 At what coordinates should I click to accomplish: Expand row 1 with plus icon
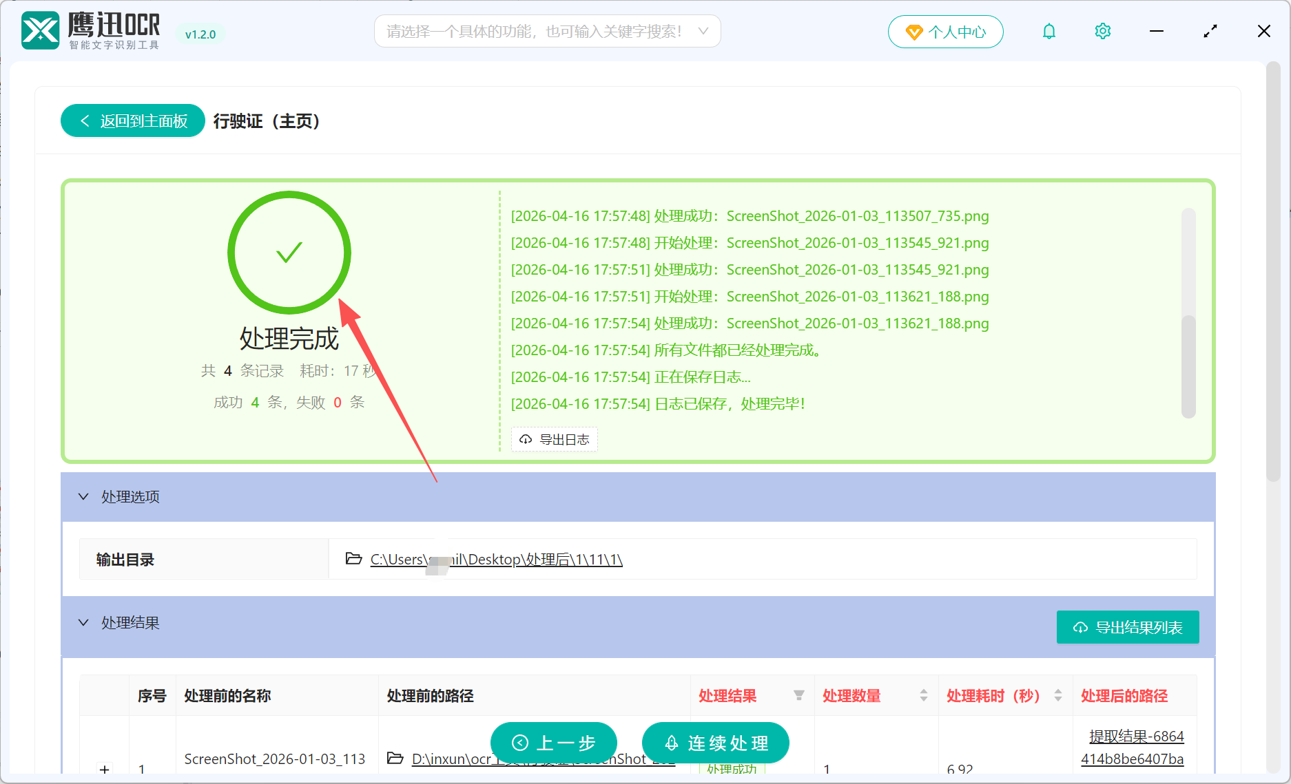coord(105,769)
